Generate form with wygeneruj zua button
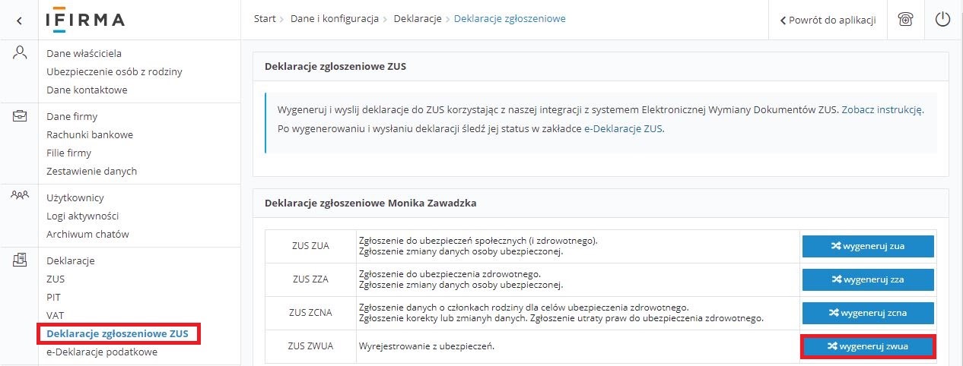This screenshot has width=963, height=366. coord(867,246)
